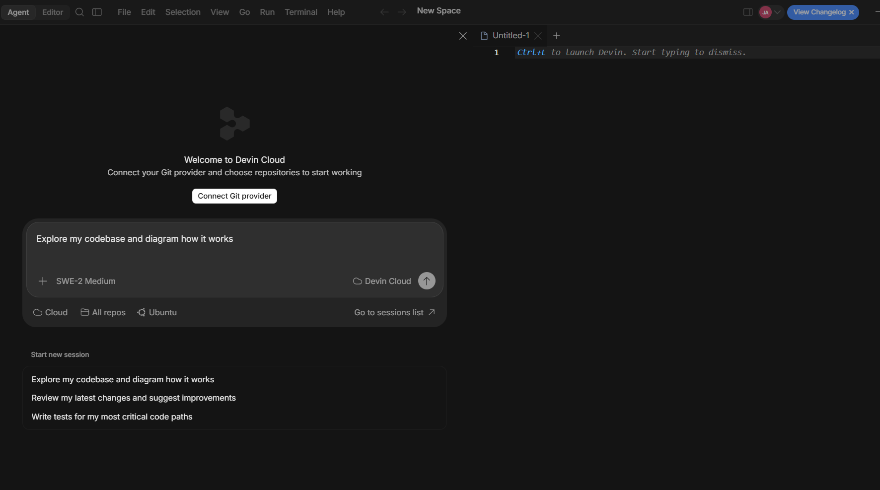
Task: Switch to Editor mode
Action: [x=53, y=12]
